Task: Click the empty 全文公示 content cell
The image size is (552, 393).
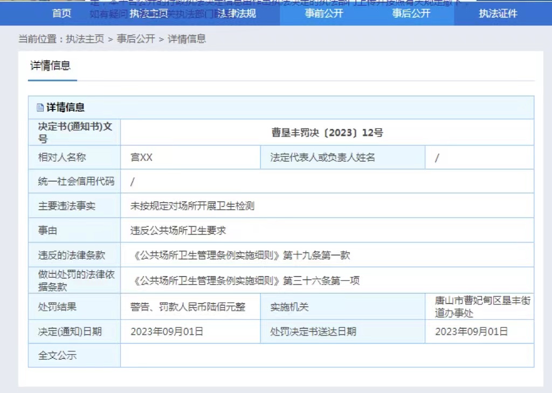Action: point(327,355)
